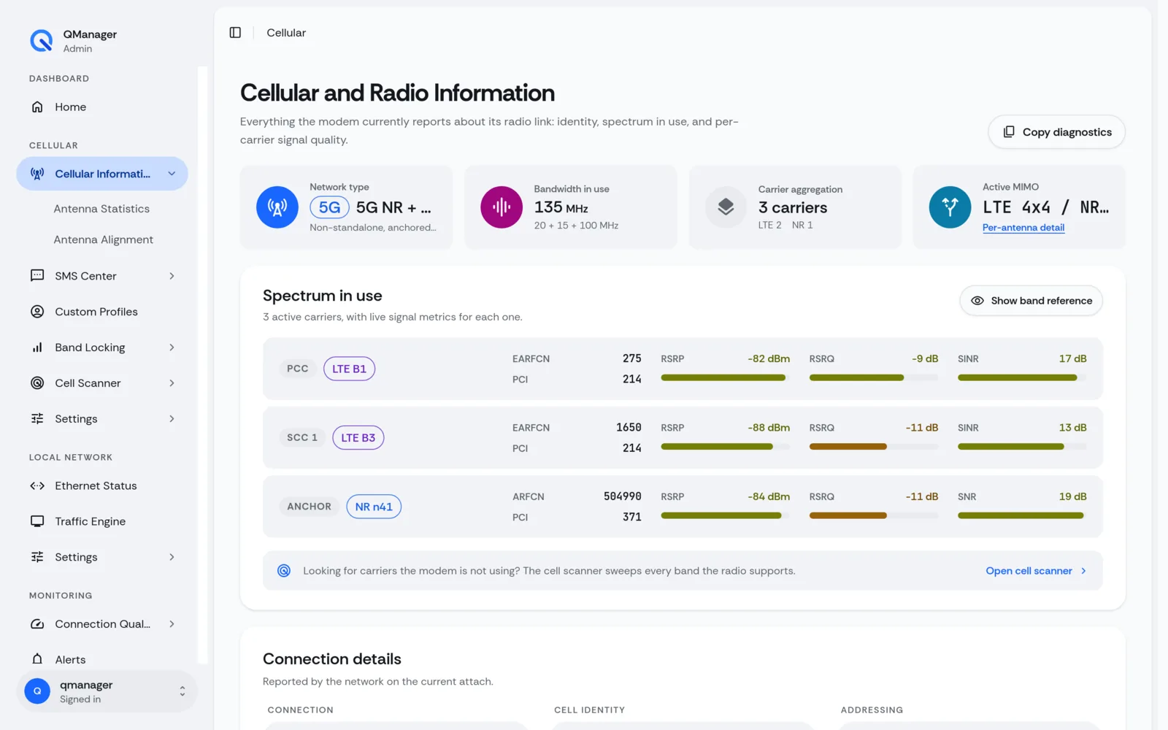Click the Alerts bell icon

click(37, 659)
